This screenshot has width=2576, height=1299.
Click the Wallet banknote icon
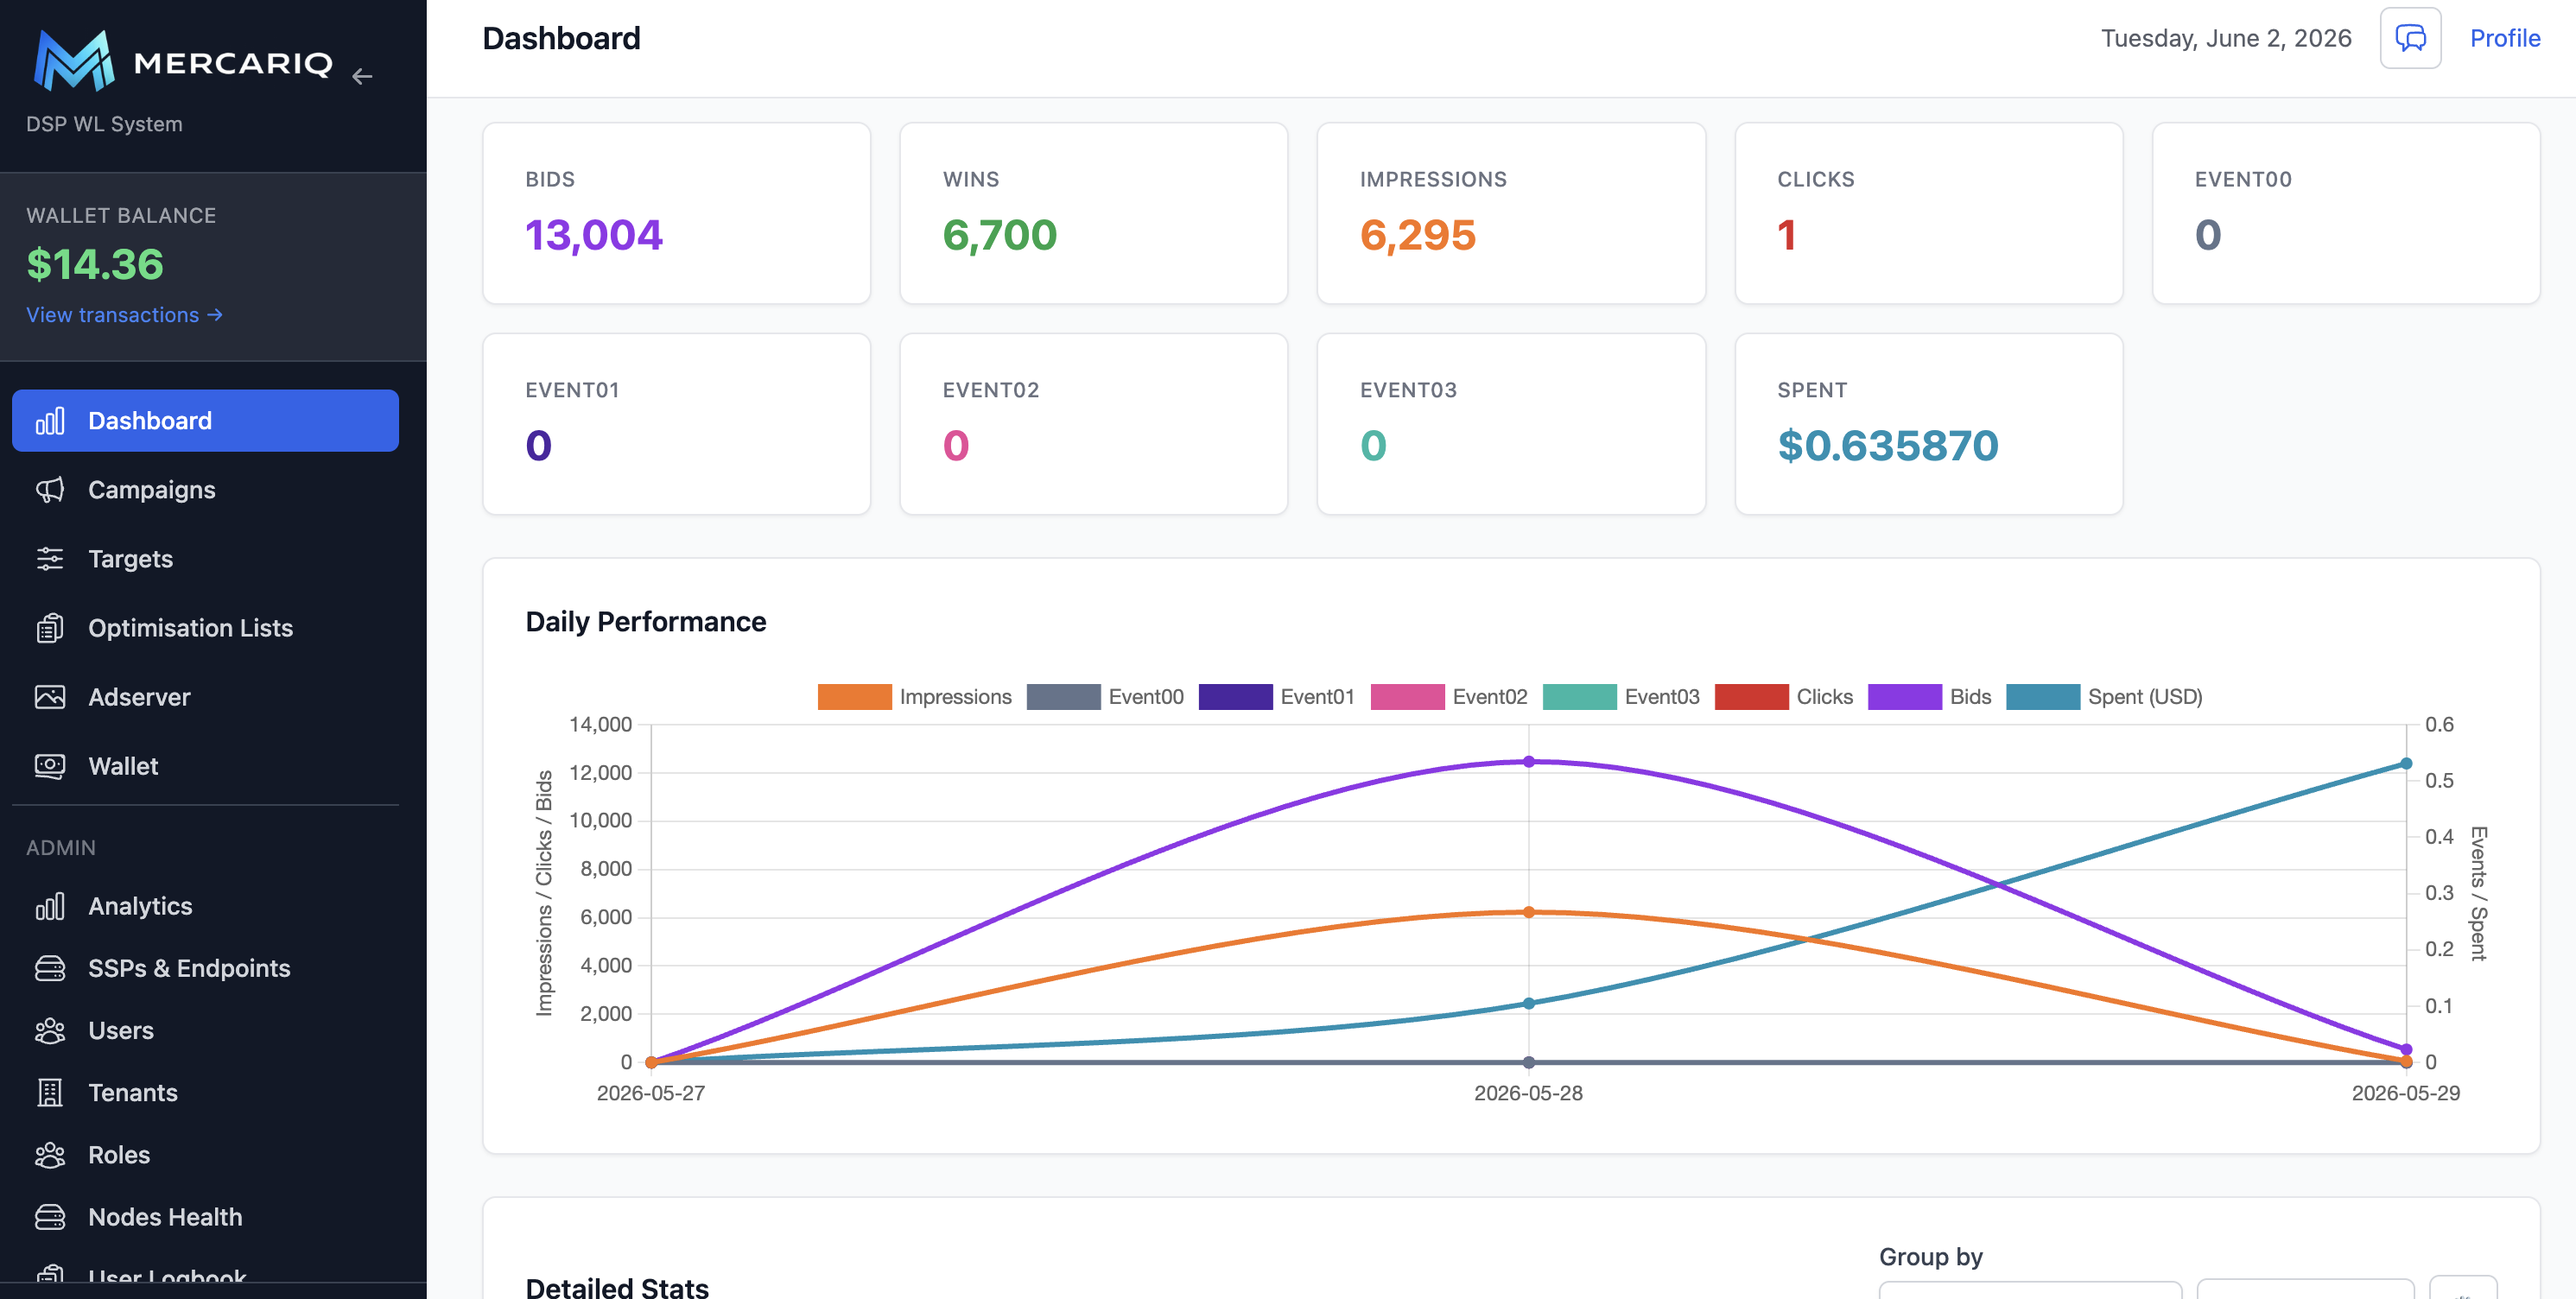50,766
